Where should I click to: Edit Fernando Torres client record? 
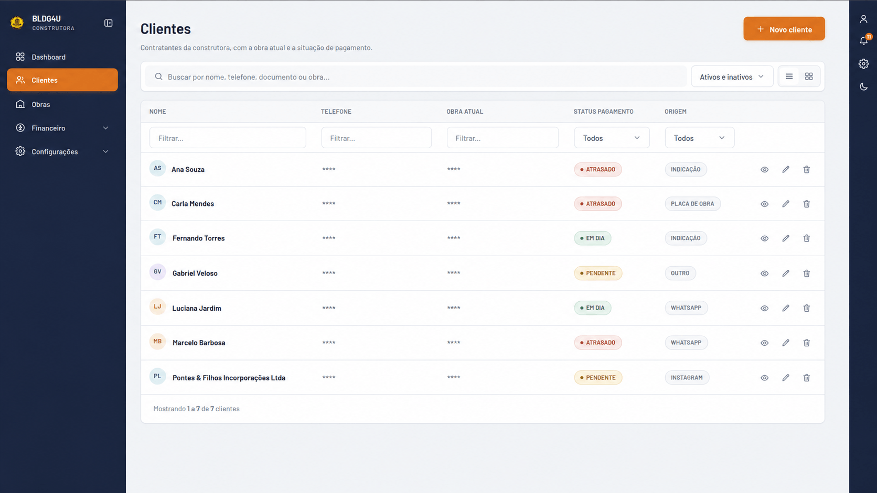[785, 238]
